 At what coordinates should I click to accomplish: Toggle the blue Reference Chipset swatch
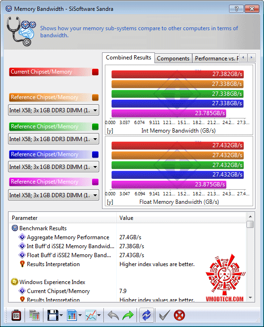coord(95,154)
